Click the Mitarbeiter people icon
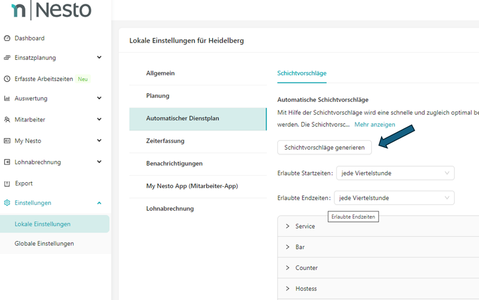 [x=7, y=119]
